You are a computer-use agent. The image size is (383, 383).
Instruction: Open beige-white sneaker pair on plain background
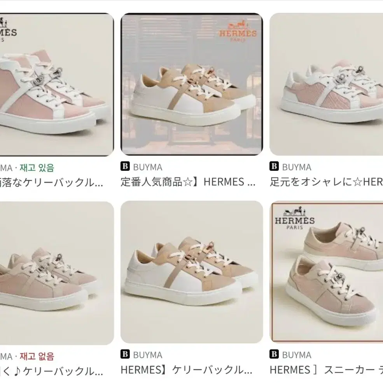192,272
